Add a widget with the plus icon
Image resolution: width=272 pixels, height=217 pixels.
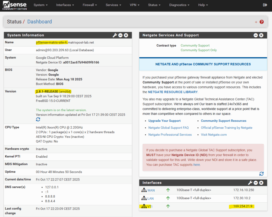pos(256,22)
